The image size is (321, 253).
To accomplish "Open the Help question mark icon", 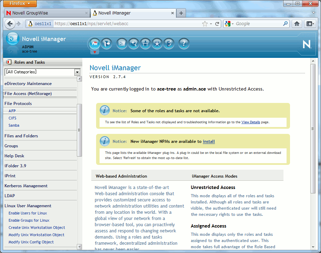I will pyautogui.click(x=184, y=44).
